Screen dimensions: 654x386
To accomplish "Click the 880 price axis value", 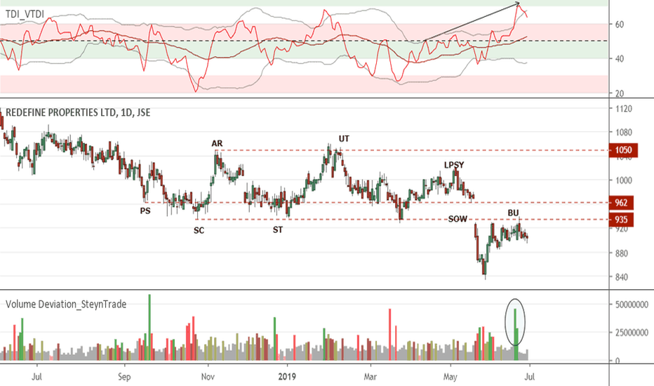I will click(x=622, y=253).
